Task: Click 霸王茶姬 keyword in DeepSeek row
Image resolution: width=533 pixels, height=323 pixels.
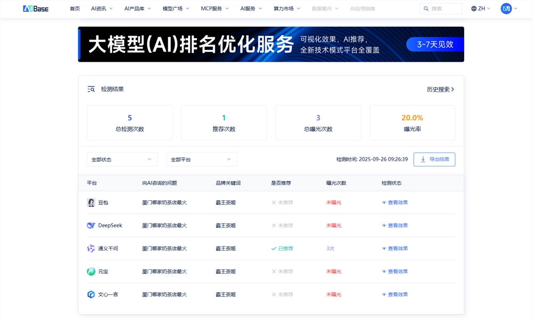Action: [225, 225]
